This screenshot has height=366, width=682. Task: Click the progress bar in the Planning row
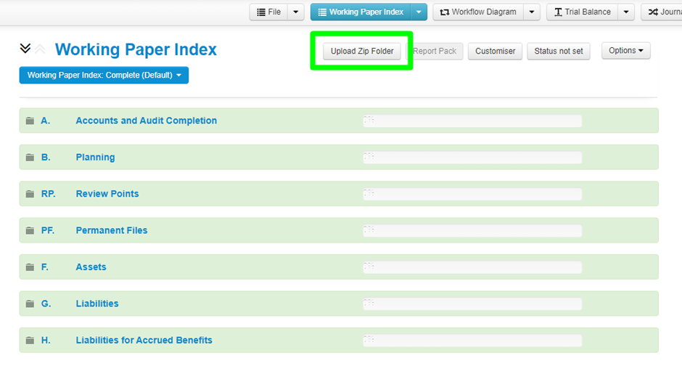coord(472,158)
